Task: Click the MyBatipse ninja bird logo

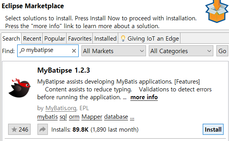Action: pyautogui.click(x=20, y=88)
